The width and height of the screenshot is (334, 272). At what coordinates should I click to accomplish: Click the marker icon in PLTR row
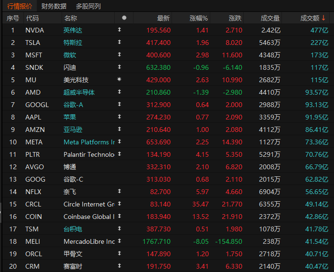pos(119,154)
